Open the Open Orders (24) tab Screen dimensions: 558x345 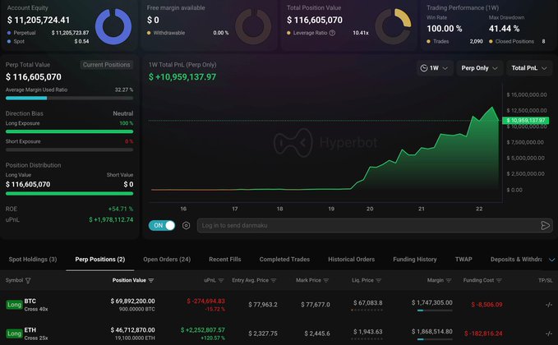pyautogui.click(x=167, y=260)
